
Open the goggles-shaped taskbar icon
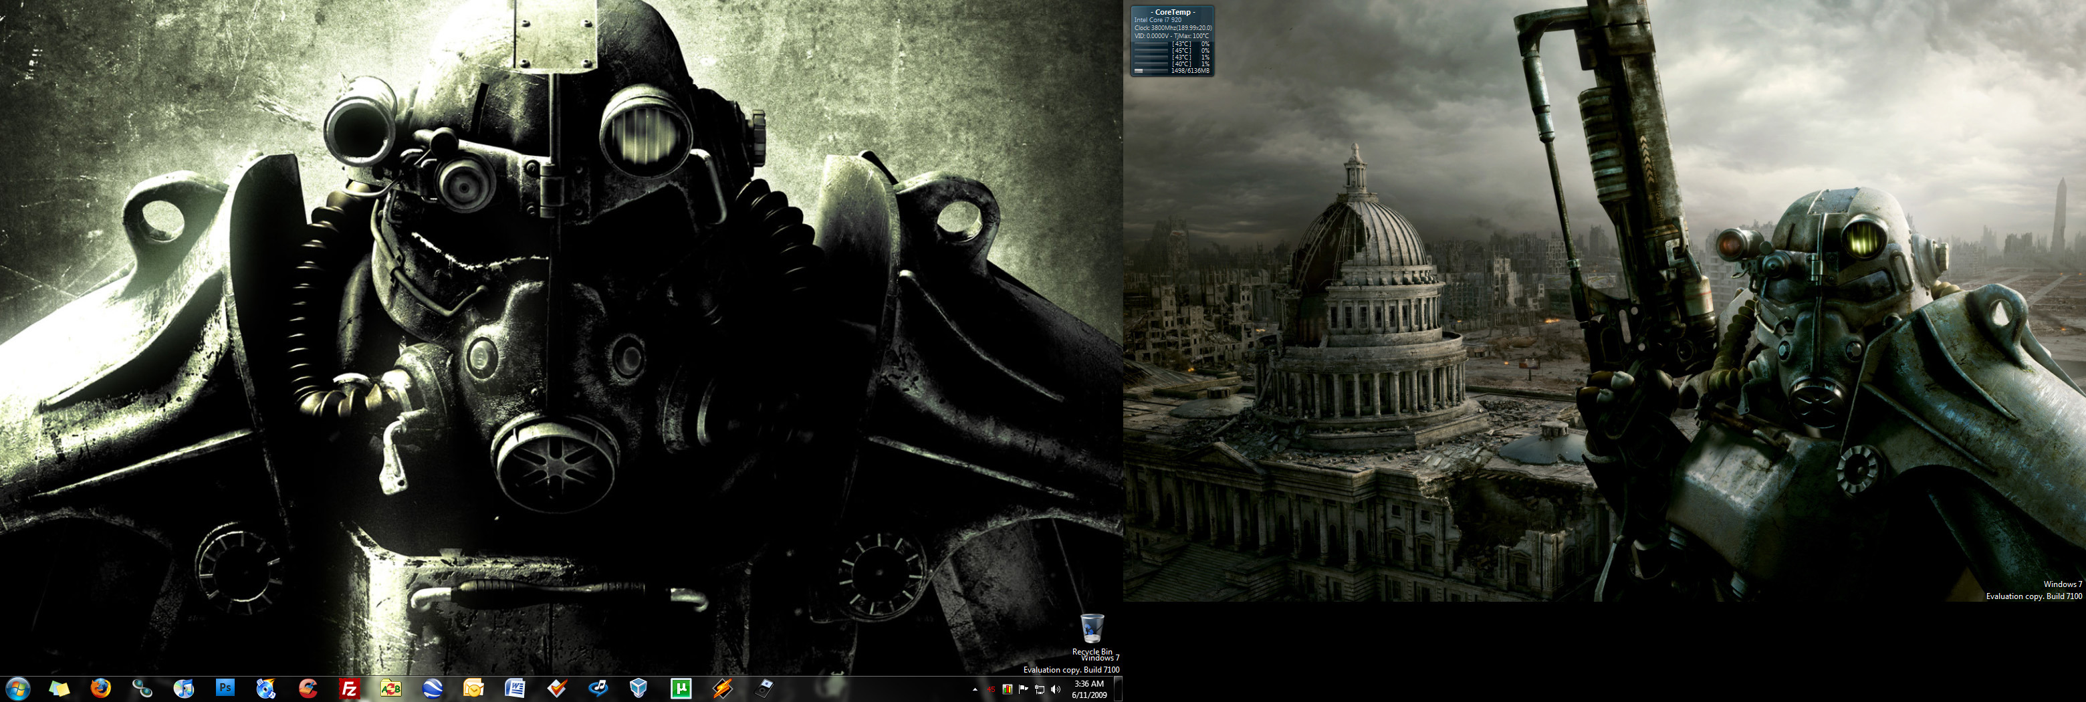pyautogui.click(x=142, y=688)
